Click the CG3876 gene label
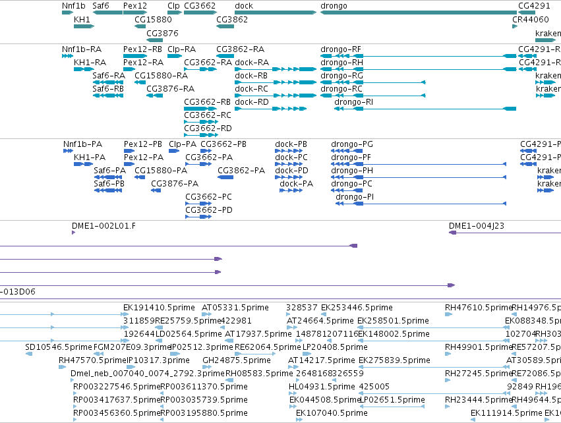 pos(162,33)
